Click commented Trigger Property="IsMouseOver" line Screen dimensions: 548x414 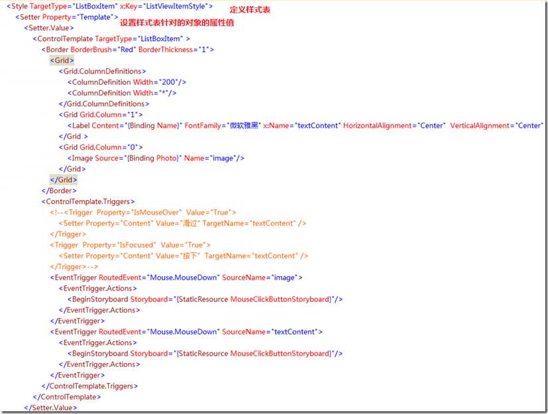pyautogui.click(x=143, y=213)
